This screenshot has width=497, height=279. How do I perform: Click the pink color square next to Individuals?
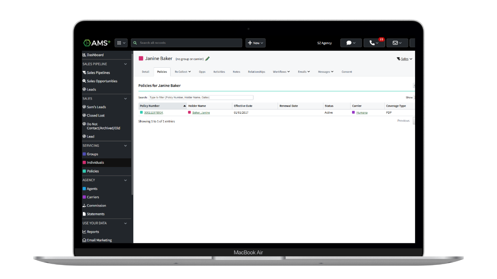84,162
